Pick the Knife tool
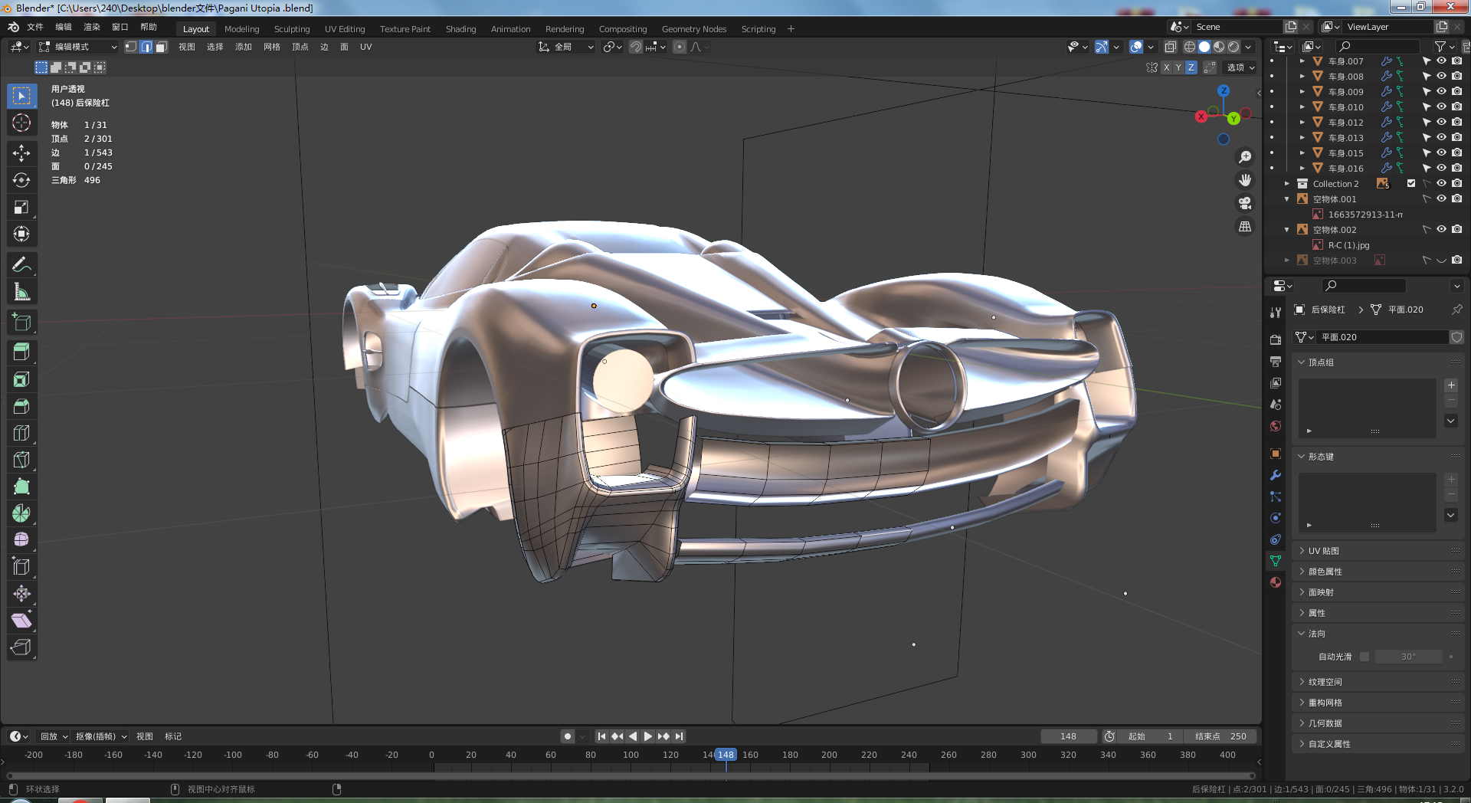 click(x=21, y=460)
